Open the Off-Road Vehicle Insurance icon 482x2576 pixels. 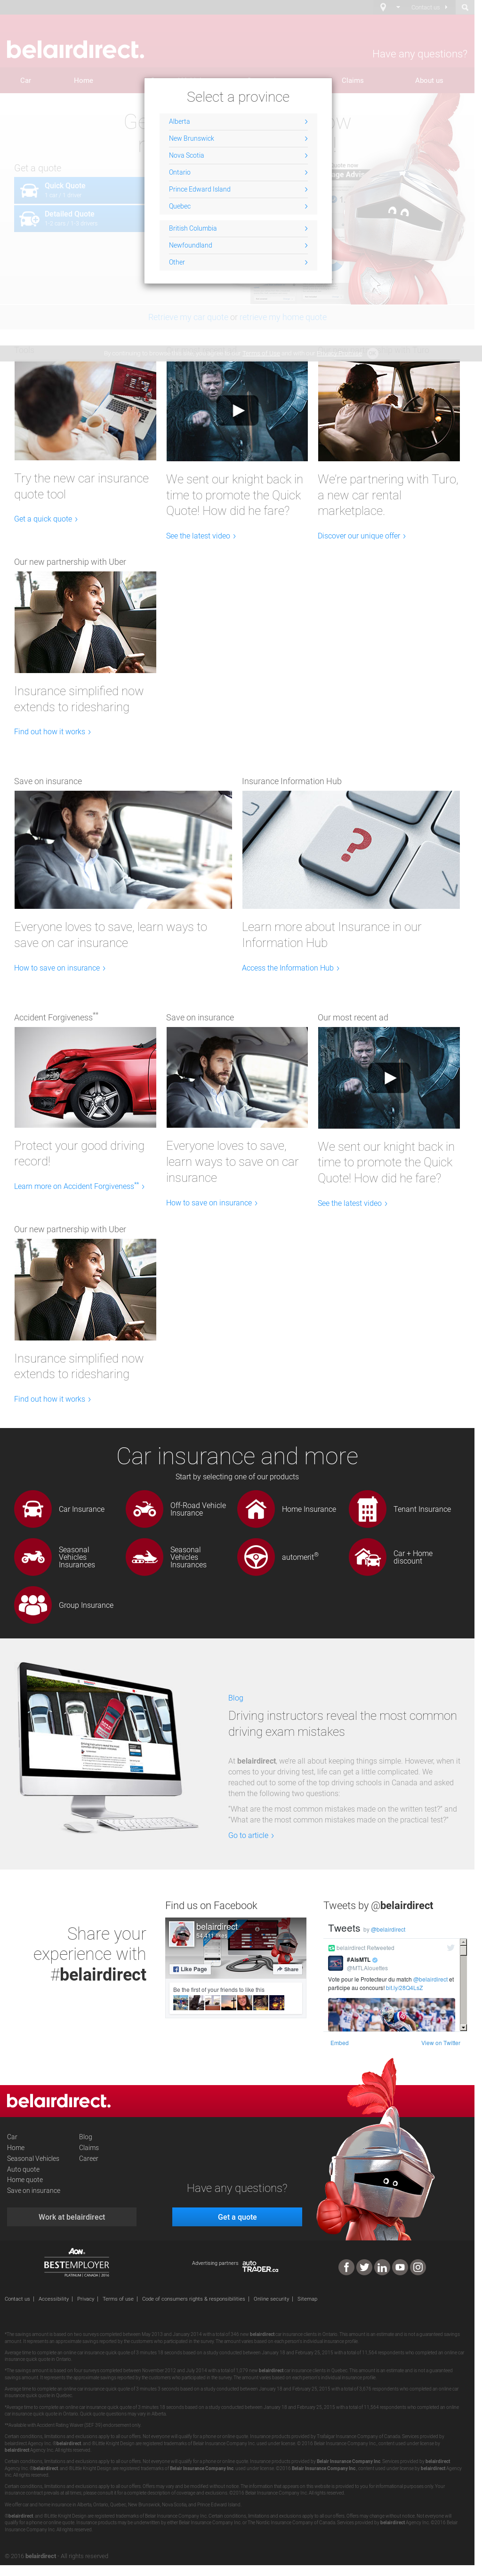[144, 1508]
